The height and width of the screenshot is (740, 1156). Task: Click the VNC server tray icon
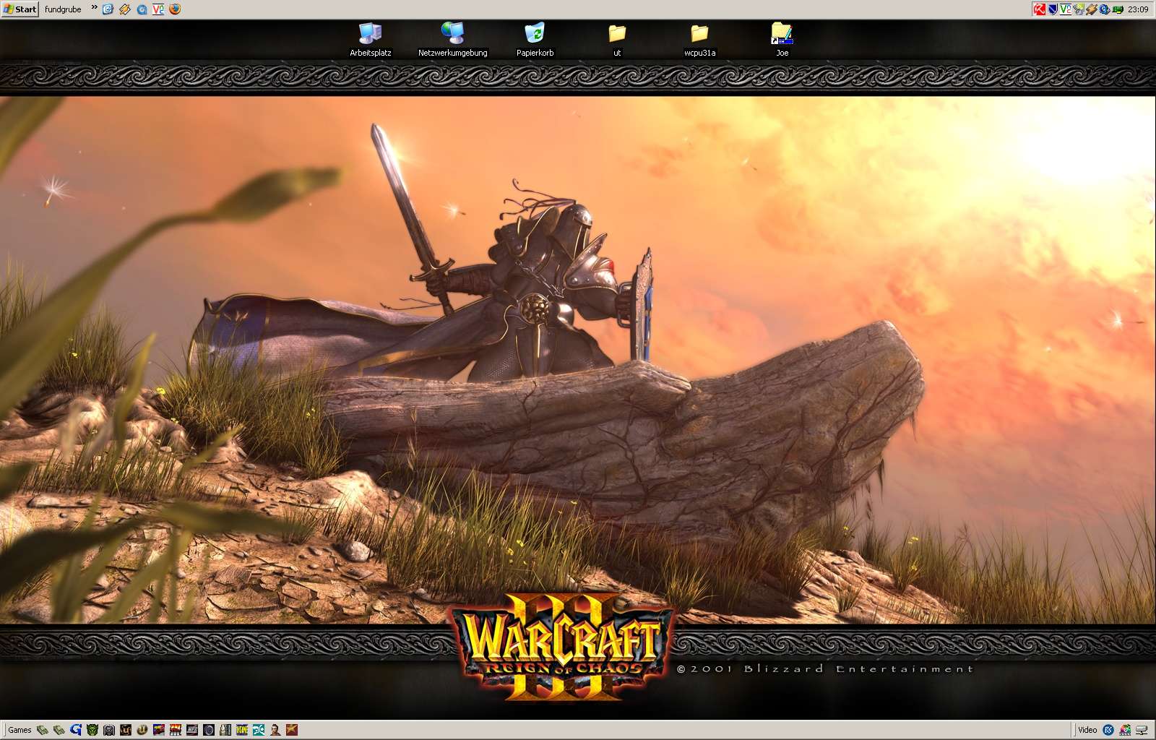click(x=1066, y=9)
